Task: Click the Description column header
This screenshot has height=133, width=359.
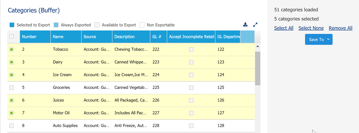Action: click(x=131, y=37)
